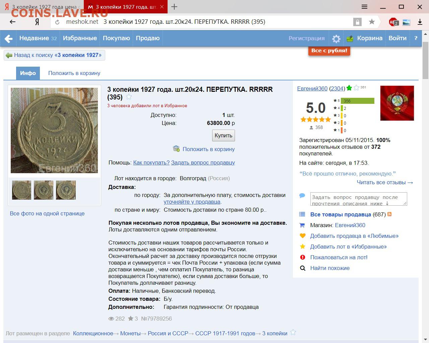Open the shop link Евгений360 beside Магазин
The width and height of the screenshot is (429, 343).
pos(350,225)
